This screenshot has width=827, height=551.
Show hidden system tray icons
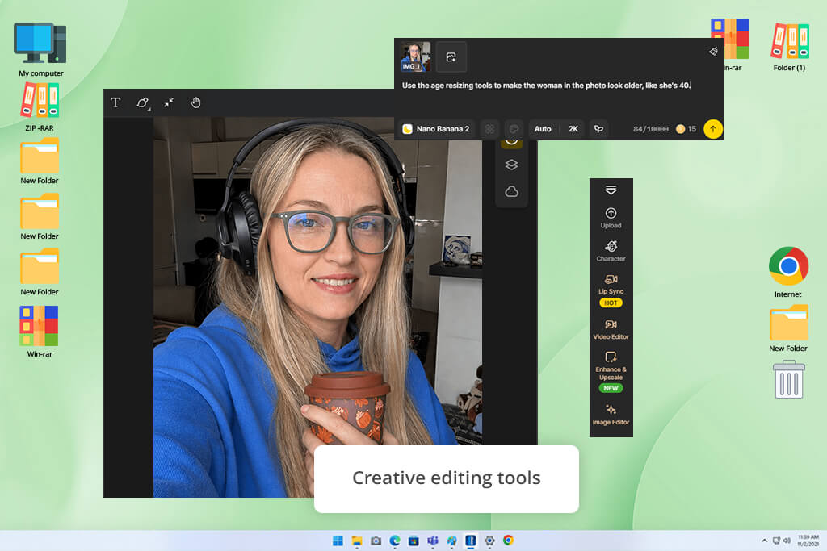point(764,541)
